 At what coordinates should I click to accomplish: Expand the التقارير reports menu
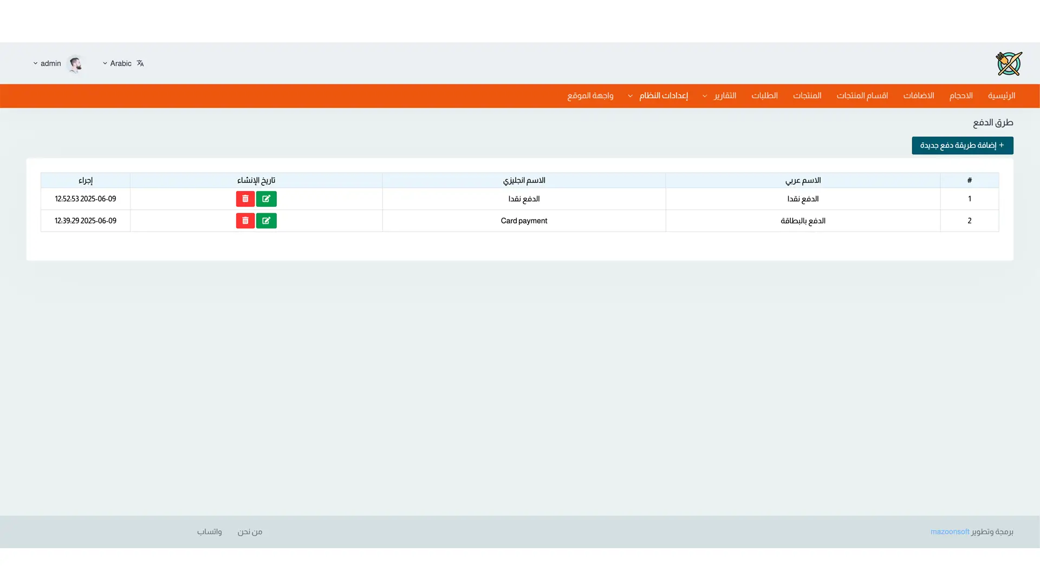click(720, 96)
